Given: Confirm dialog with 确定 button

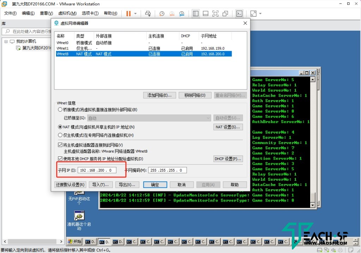Looking at the screenshot, I should coord(155,185).
